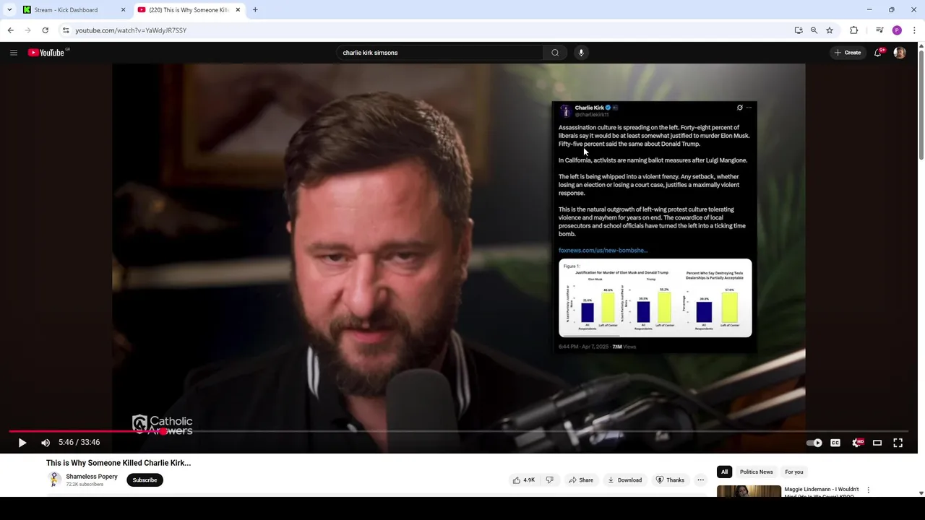Open the YouTube guide hamburger menu
The image size is (925, 520).
[x=13, y=53]
